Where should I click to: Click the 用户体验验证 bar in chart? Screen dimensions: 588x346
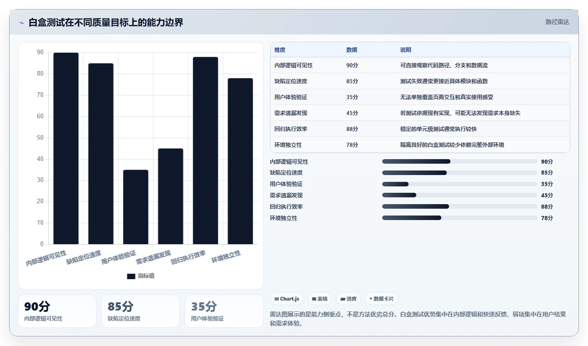(x=136, y=207)
